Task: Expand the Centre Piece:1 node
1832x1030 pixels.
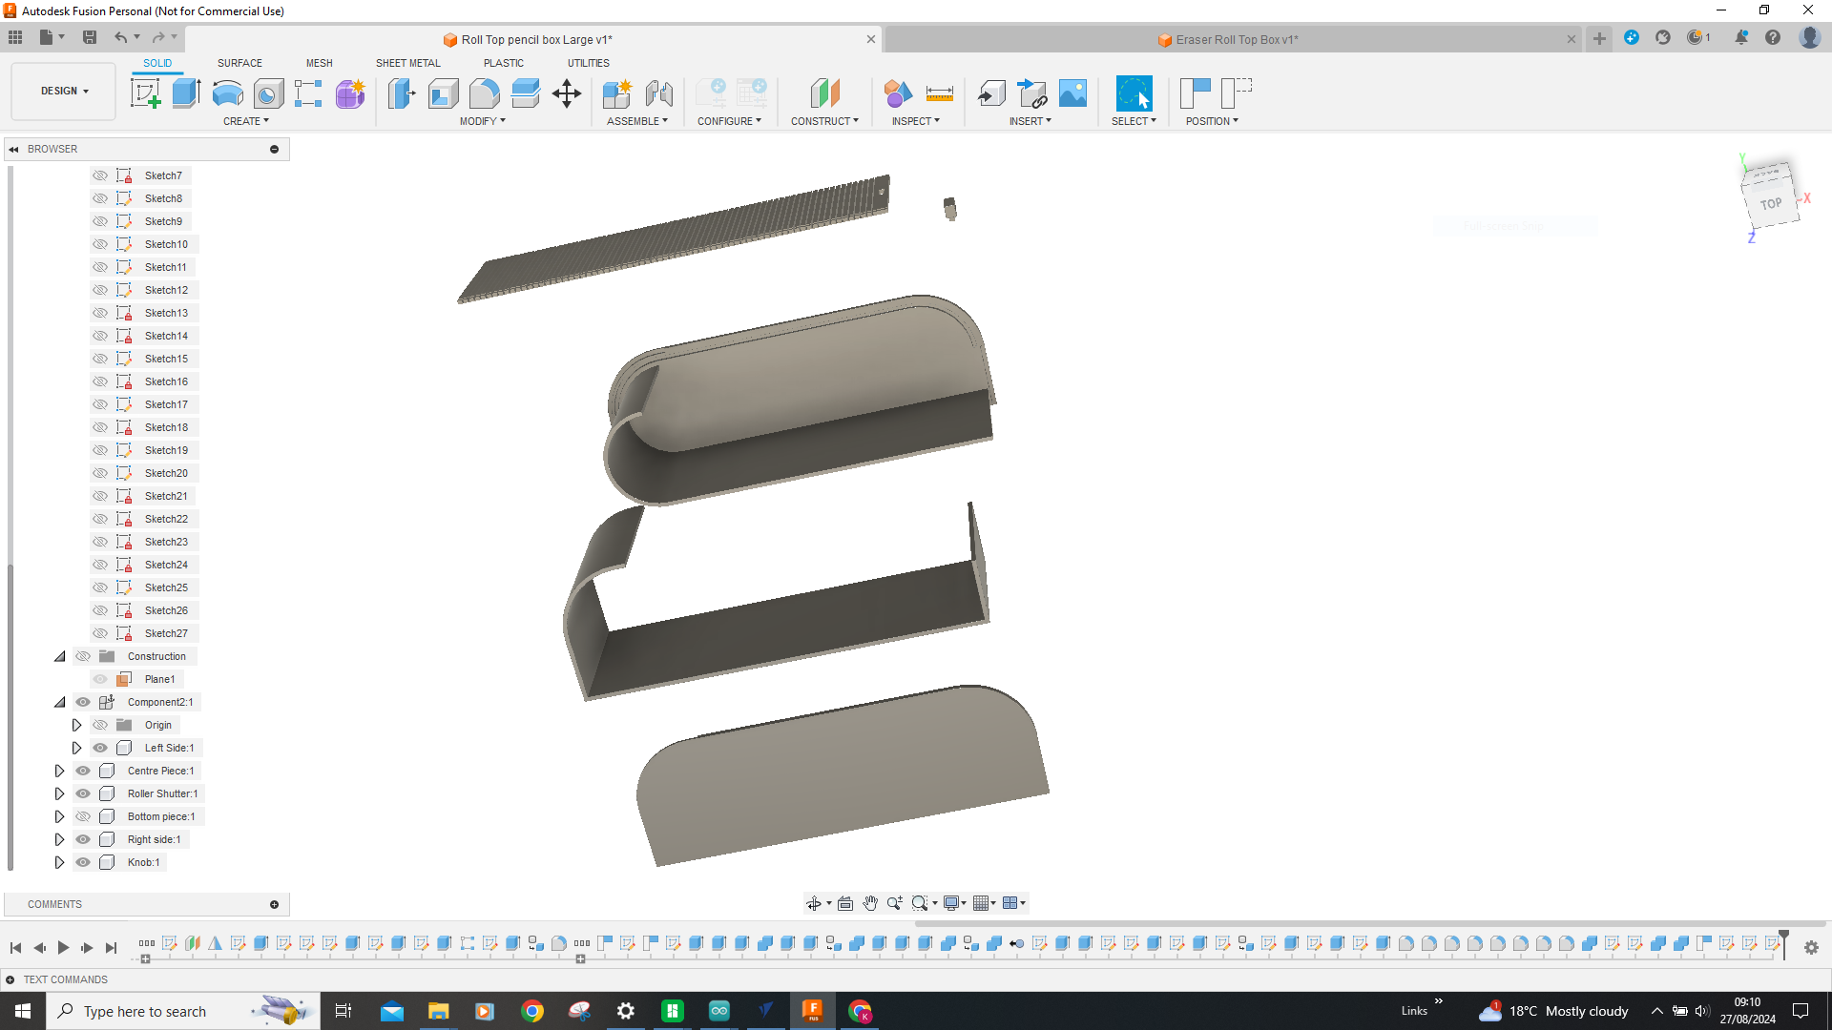Action: click(59, 771)
